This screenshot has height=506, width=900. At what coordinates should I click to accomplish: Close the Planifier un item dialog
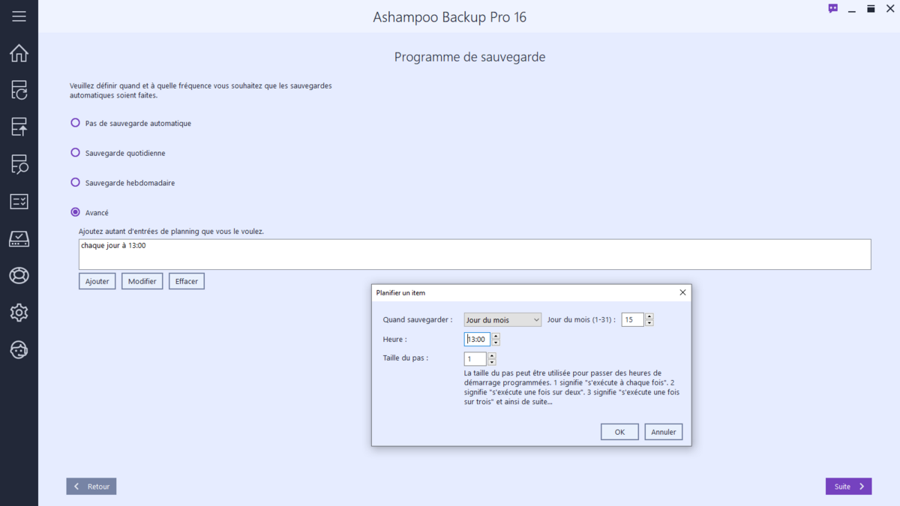682,292
